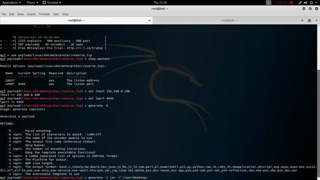The image size is (320, 180).
Task: Click the http://r-7.co/trymsp link
Action: coord(84,48)
